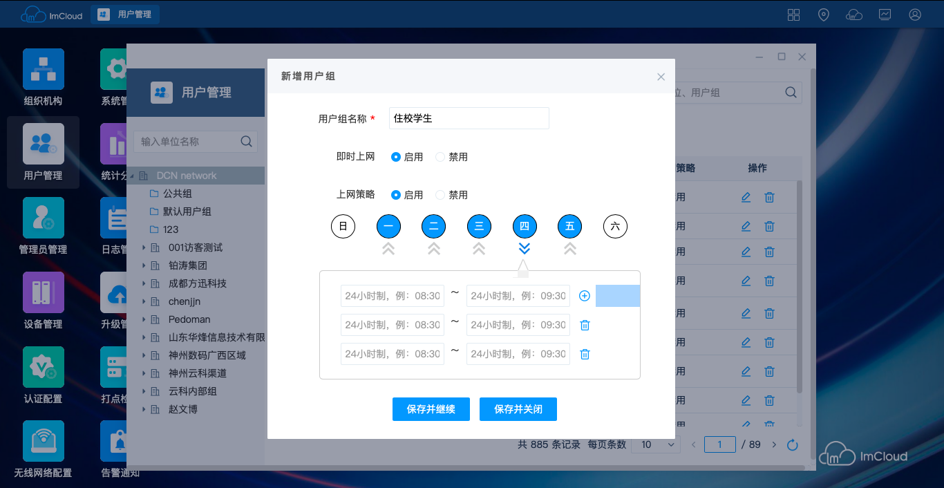Select 默认用户组 in the tree

[x=187, y=212]
